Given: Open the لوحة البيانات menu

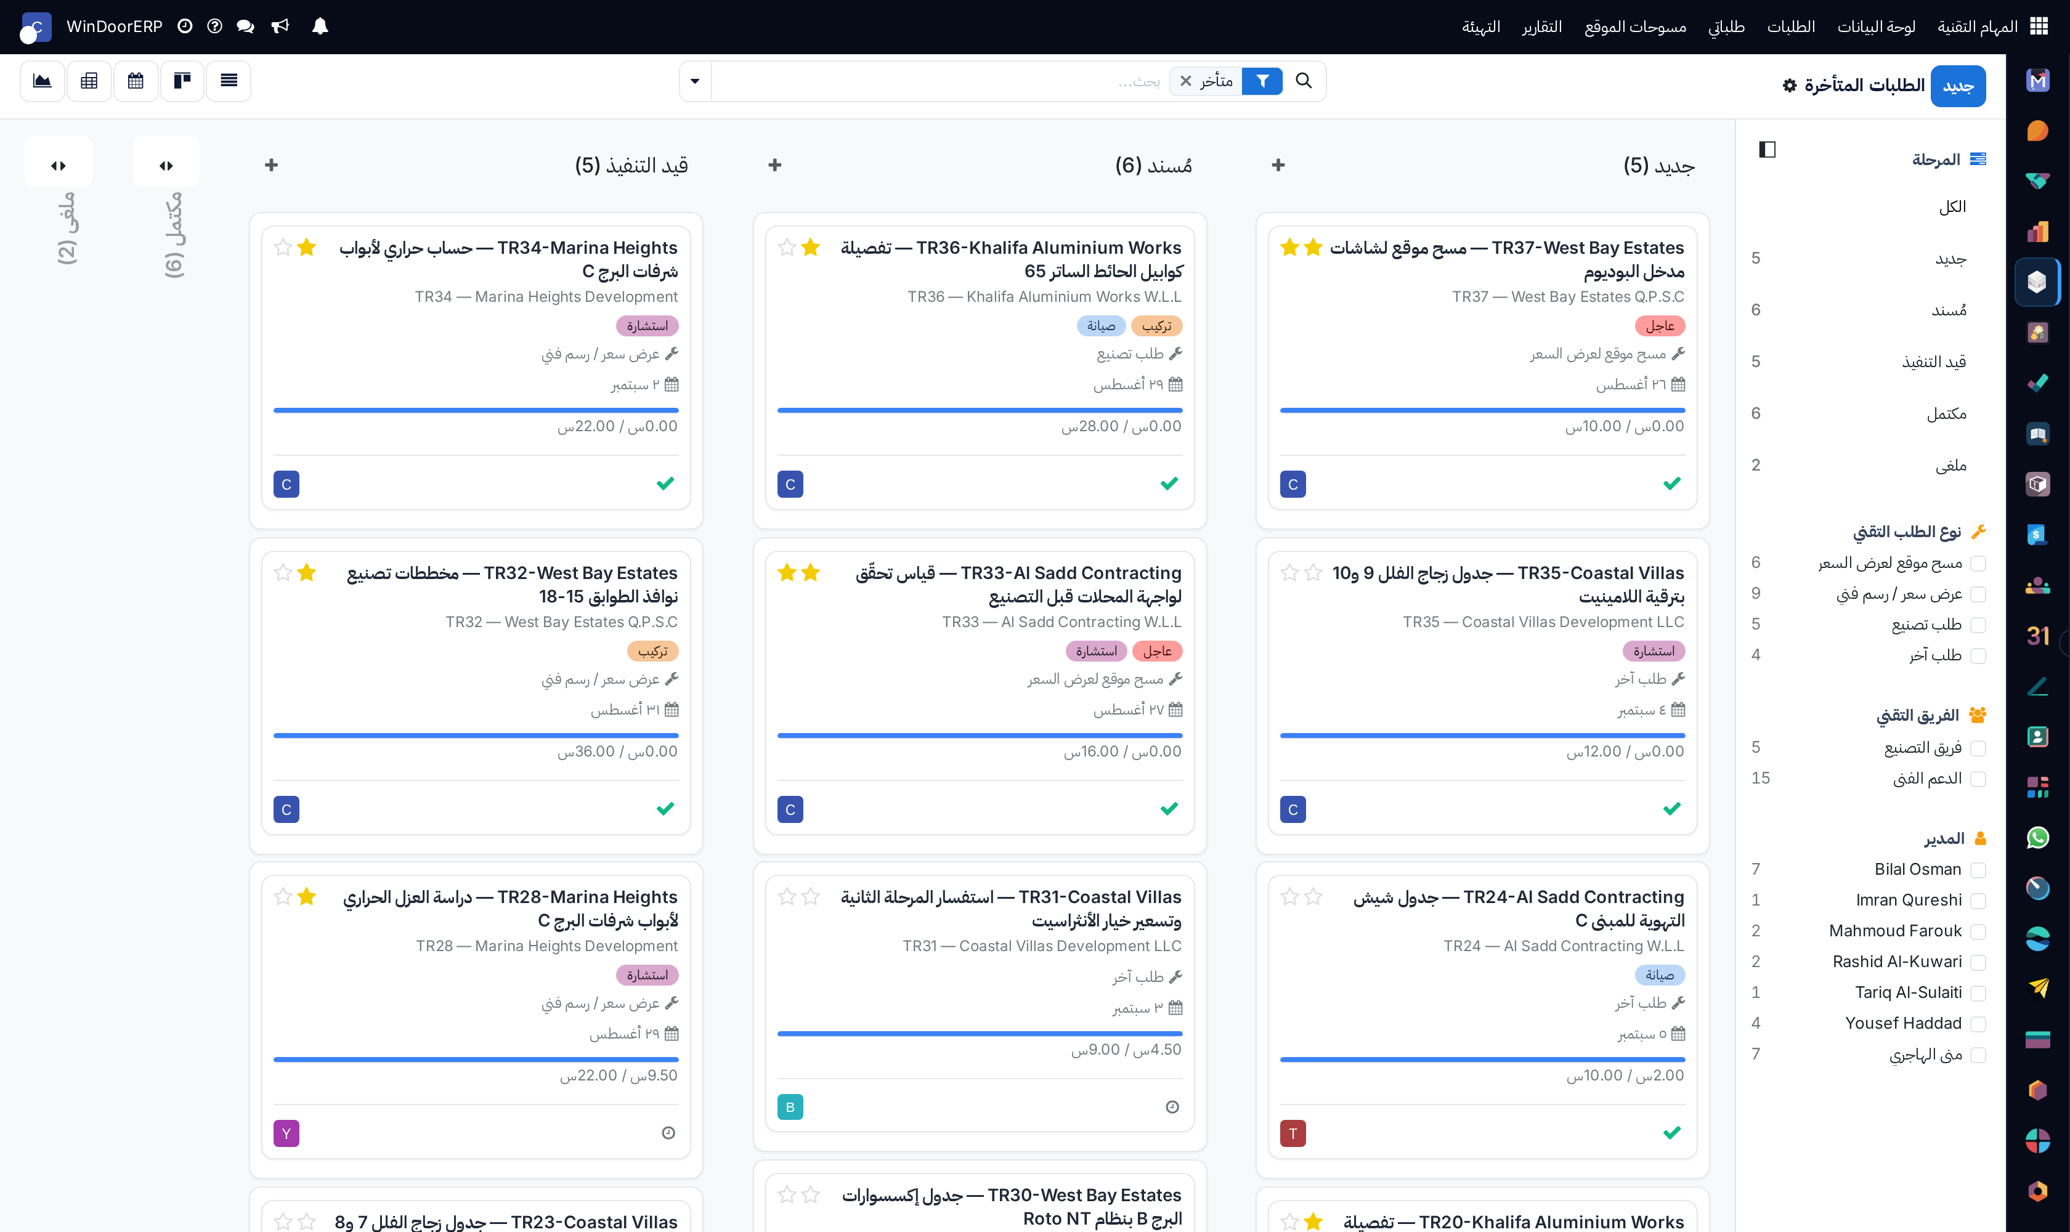Looking at the screenshot, I should 1876,26.
